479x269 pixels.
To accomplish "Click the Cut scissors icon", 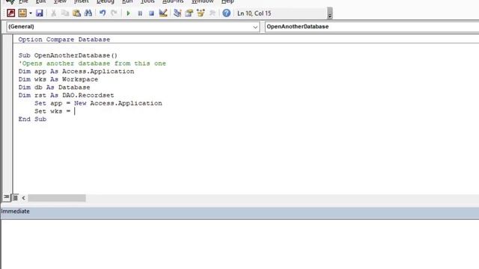I will [x=53, y=13].
